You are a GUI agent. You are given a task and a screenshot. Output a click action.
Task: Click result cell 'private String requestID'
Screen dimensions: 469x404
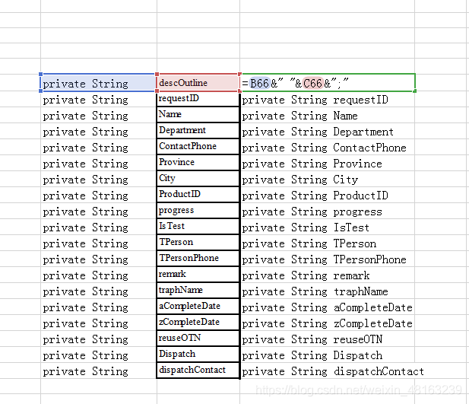(327, 100)
